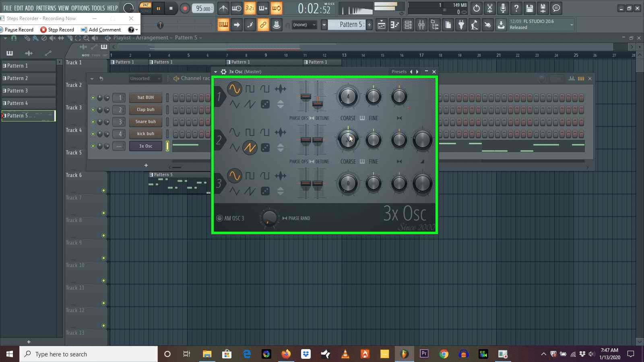Open the (none) snap selector dropdown
This screenshot has height=362, width=644.
tap(304, 25)
